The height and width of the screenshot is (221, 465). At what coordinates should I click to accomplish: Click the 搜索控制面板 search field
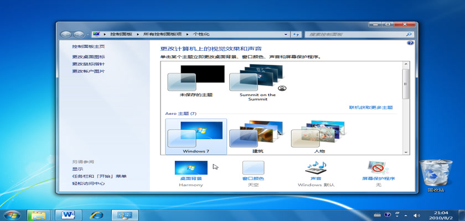[x=354, y=34]
